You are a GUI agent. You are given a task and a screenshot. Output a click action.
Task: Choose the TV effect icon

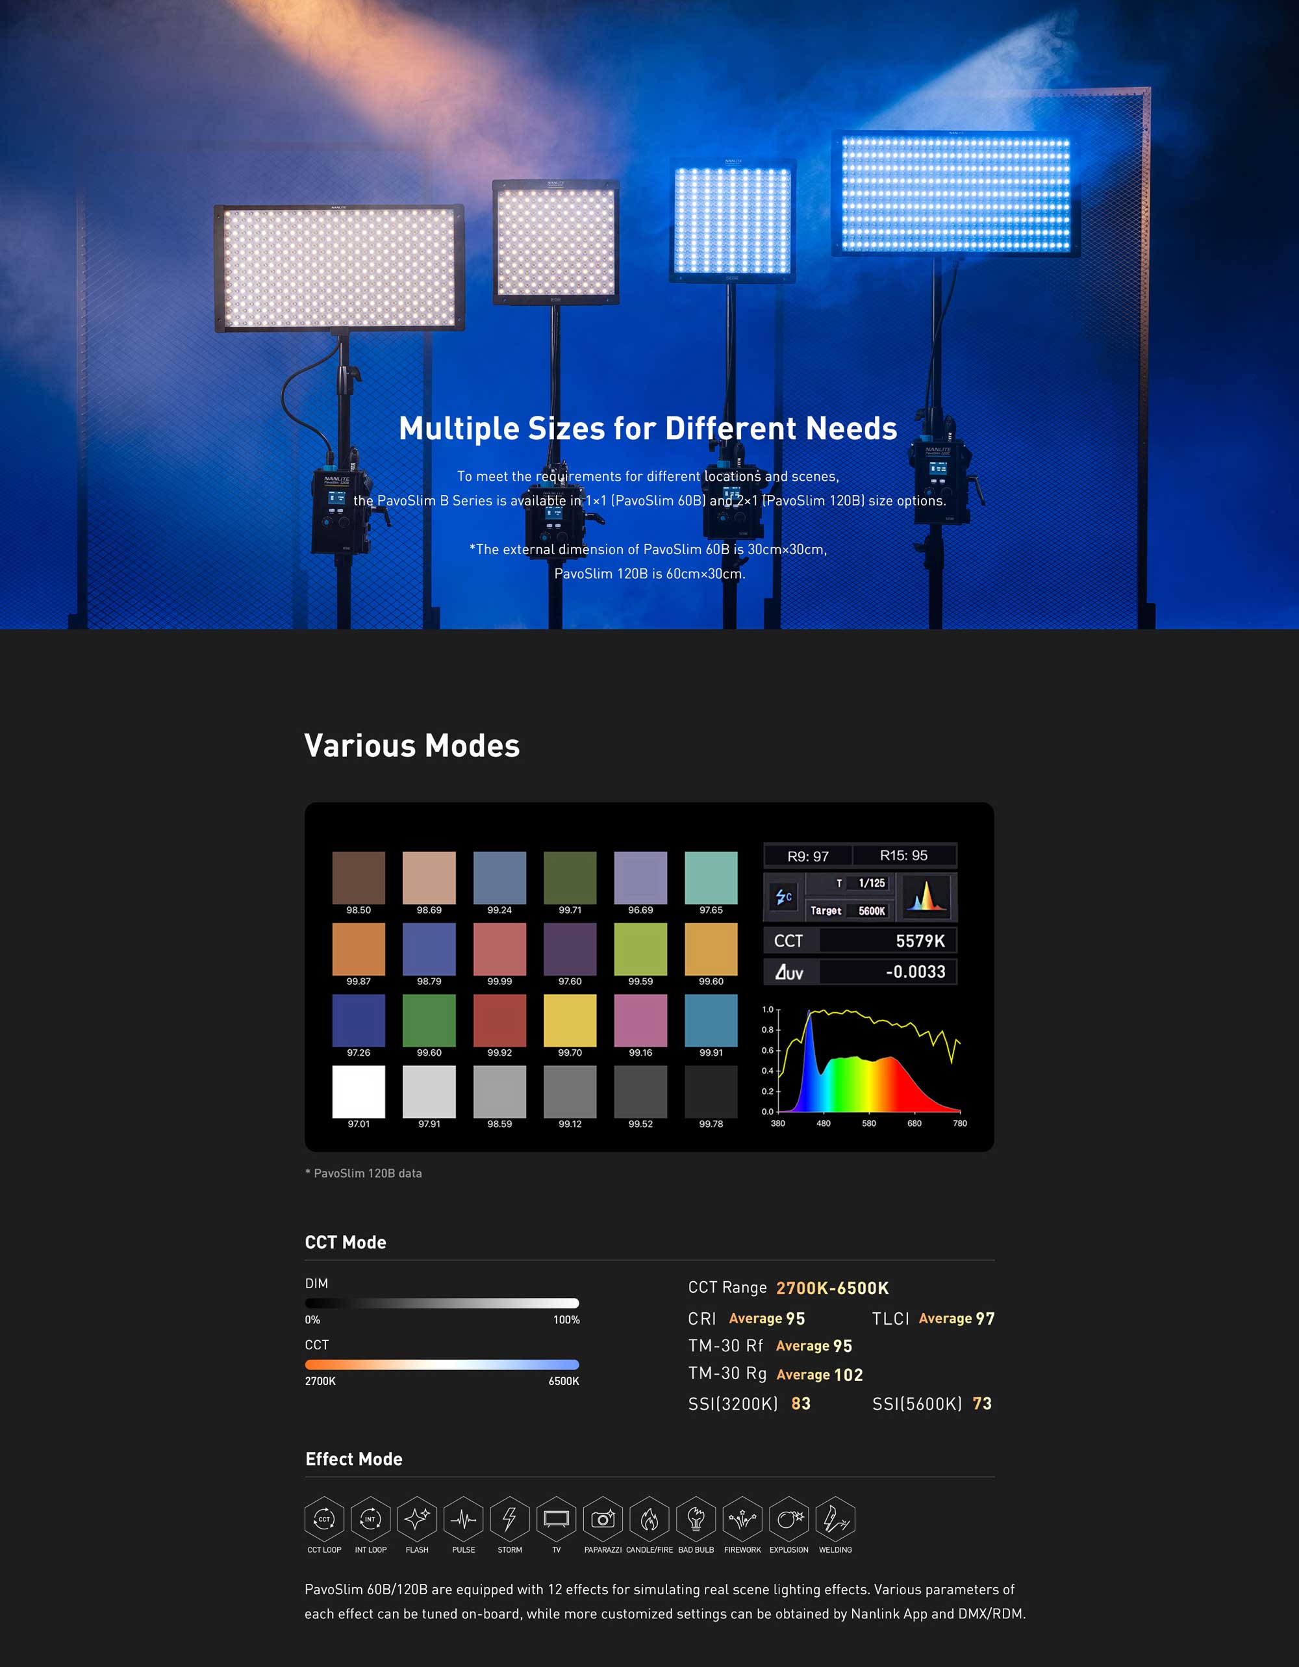point(557,1518)
